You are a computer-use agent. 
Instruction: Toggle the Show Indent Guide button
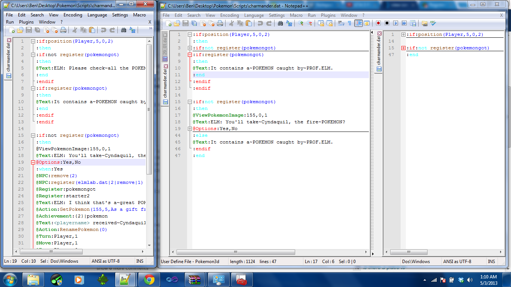[358, 23]
